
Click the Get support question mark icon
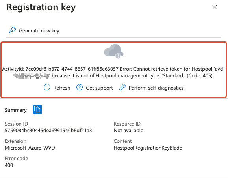80,88
